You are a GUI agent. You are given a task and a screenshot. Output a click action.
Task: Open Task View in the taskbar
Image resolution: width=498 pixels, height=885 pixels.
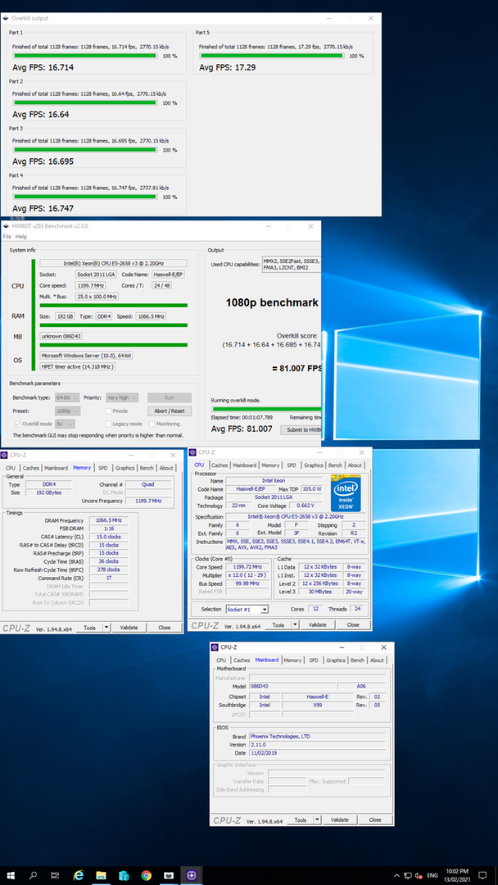click(x=55, y=875)
